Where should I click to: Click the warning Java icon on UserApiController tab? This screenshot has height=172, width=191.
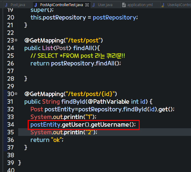click(163, 5)
